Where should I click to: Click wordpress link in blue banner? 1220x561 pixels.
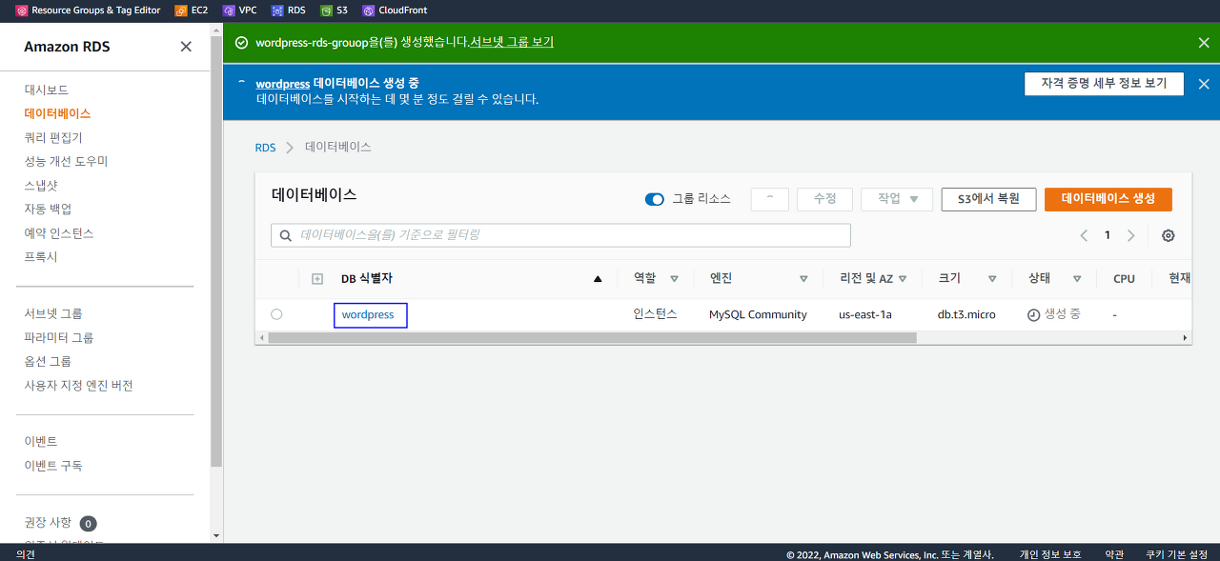click(283, 84)
